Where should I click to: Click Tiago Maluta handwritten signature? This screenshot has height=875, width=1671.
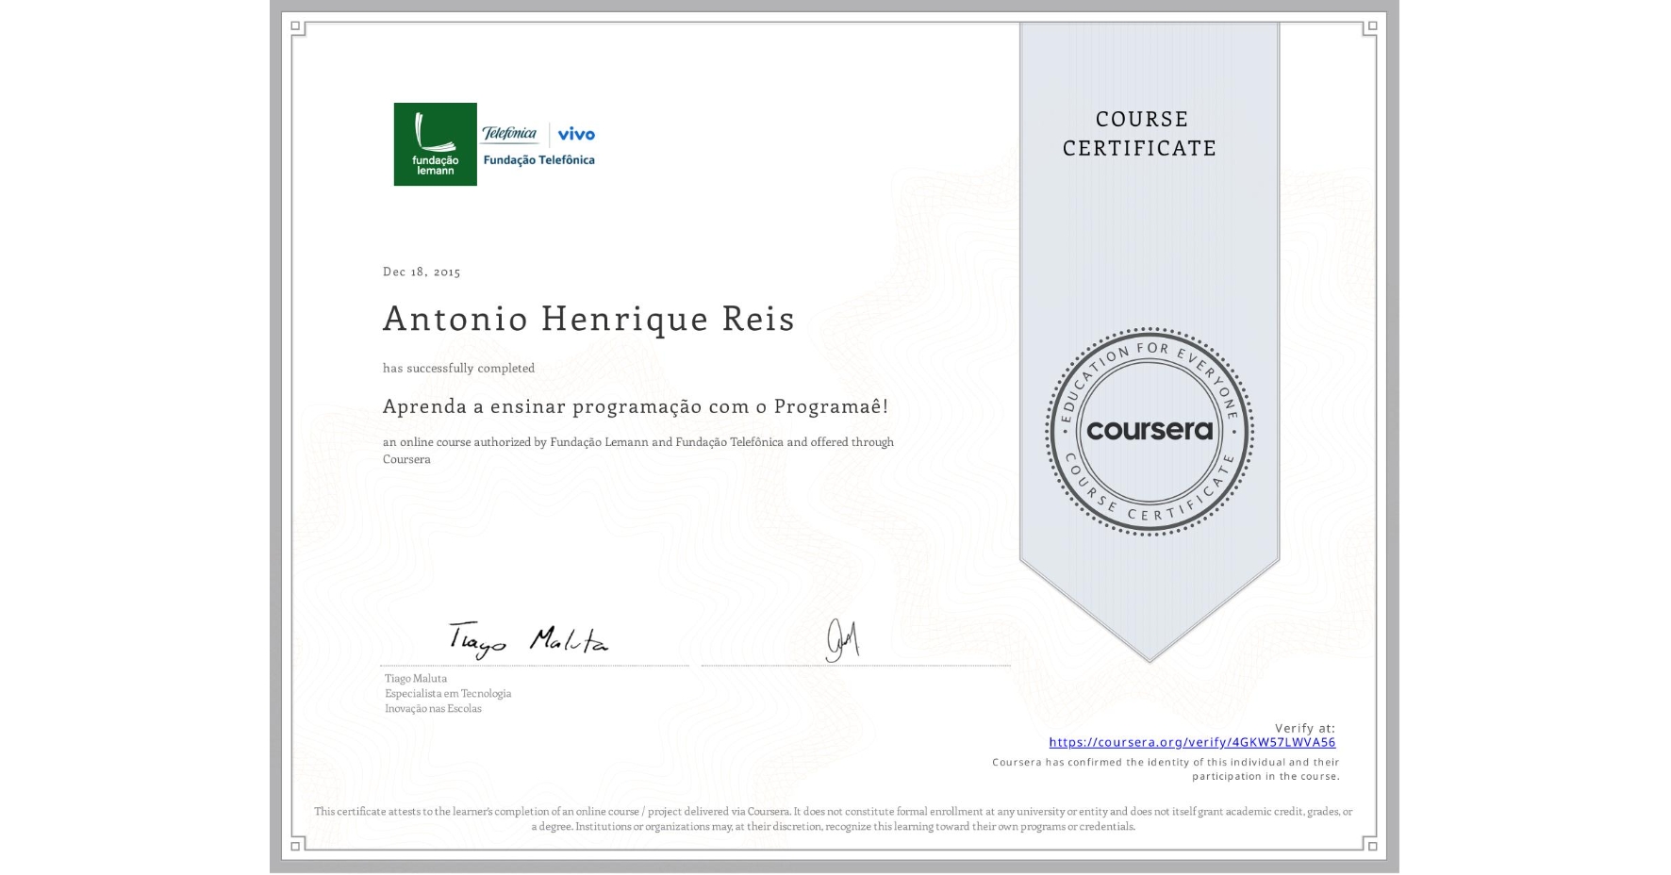528,640
